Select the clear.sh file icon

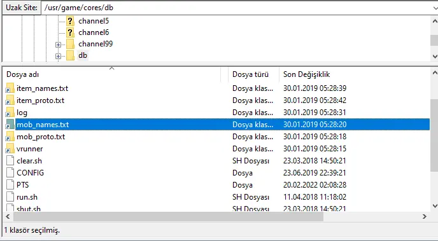(x=10, y=161)
